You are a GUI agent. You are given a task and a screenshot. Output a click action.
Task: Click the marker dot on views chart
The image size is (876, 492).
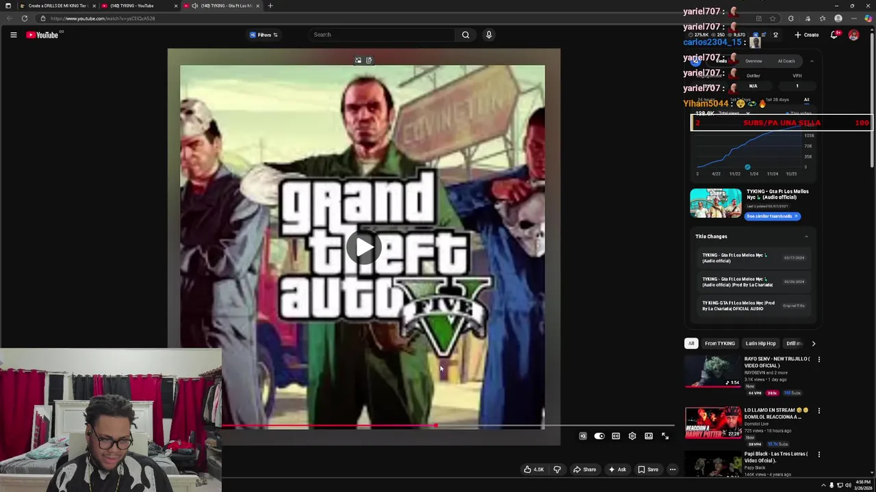coord(747,167)
